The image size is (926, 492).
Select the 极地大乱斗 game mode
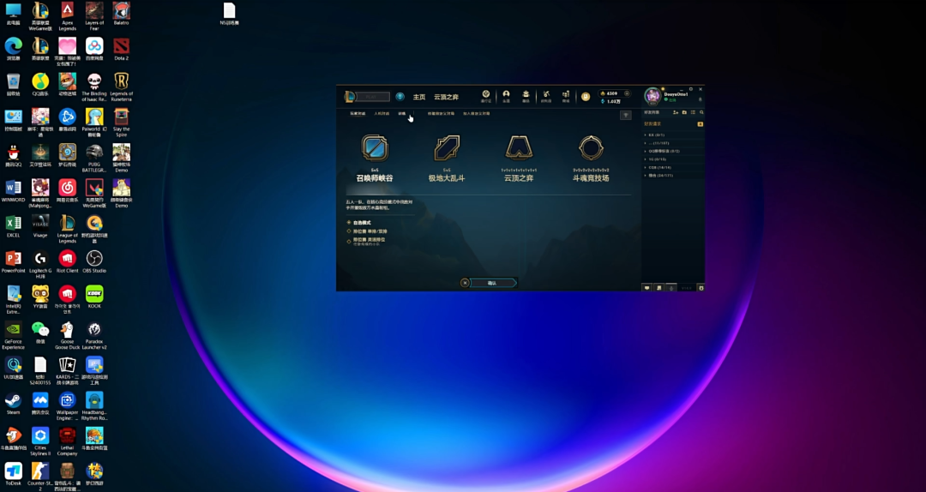(447, 158)
